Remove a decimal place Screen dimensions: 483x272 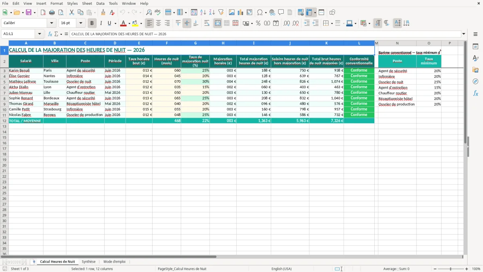pos(296,23)
